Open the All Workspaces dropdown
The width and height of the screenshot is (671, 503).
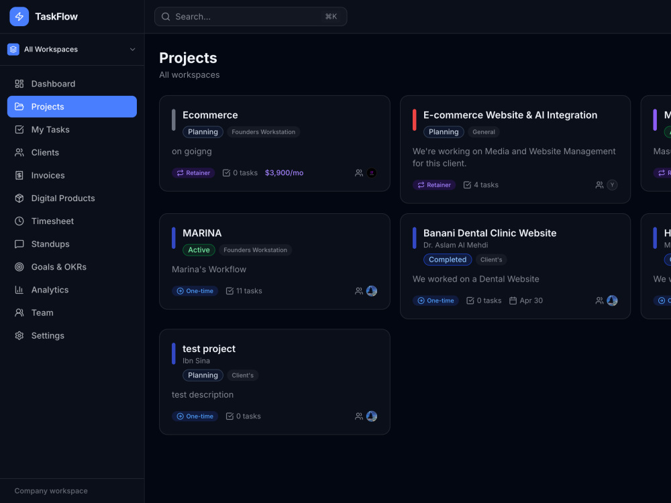(x=72, y=49)
